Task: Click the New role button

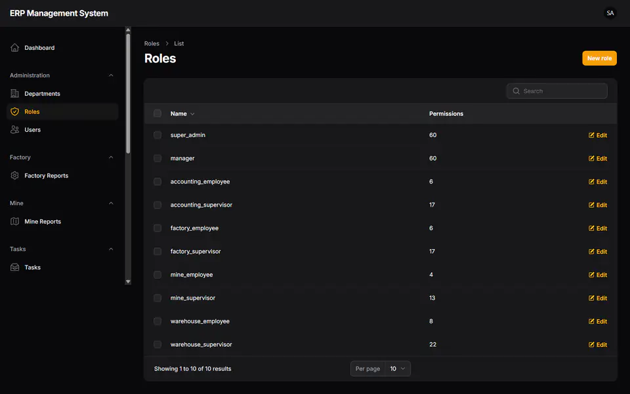Action: (x=599, y=58)
